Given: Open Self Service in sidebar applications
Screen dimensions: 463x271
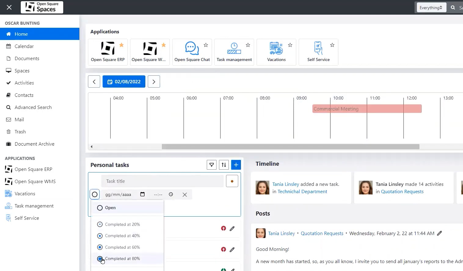Looking at the screenshot, I should [x=40, y=218].
